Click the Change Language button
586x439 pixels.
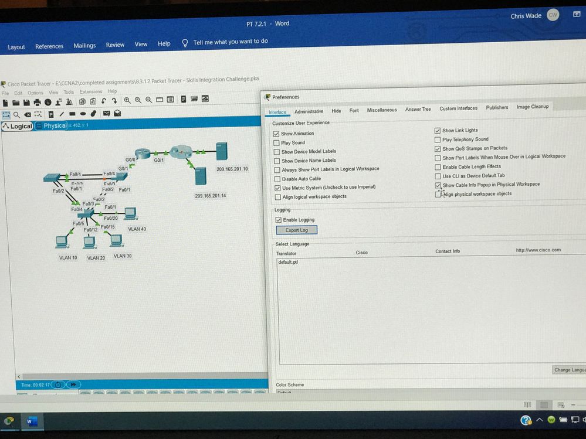tap(569, 370)
